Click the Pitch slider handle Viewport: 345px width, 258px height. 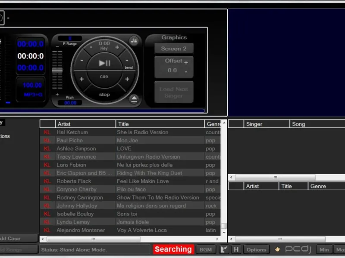57,70
